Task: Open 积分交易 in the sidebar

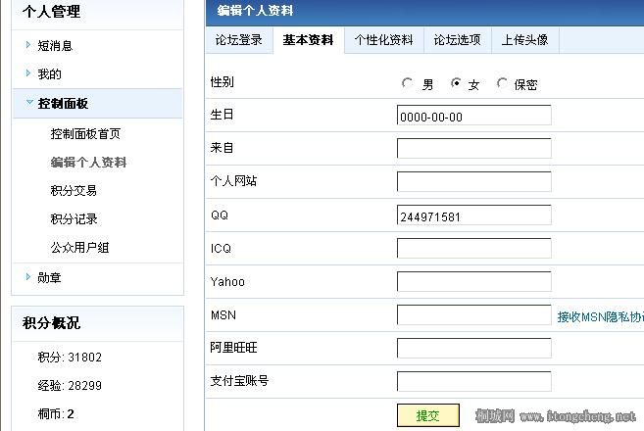Action: point(74,191)
